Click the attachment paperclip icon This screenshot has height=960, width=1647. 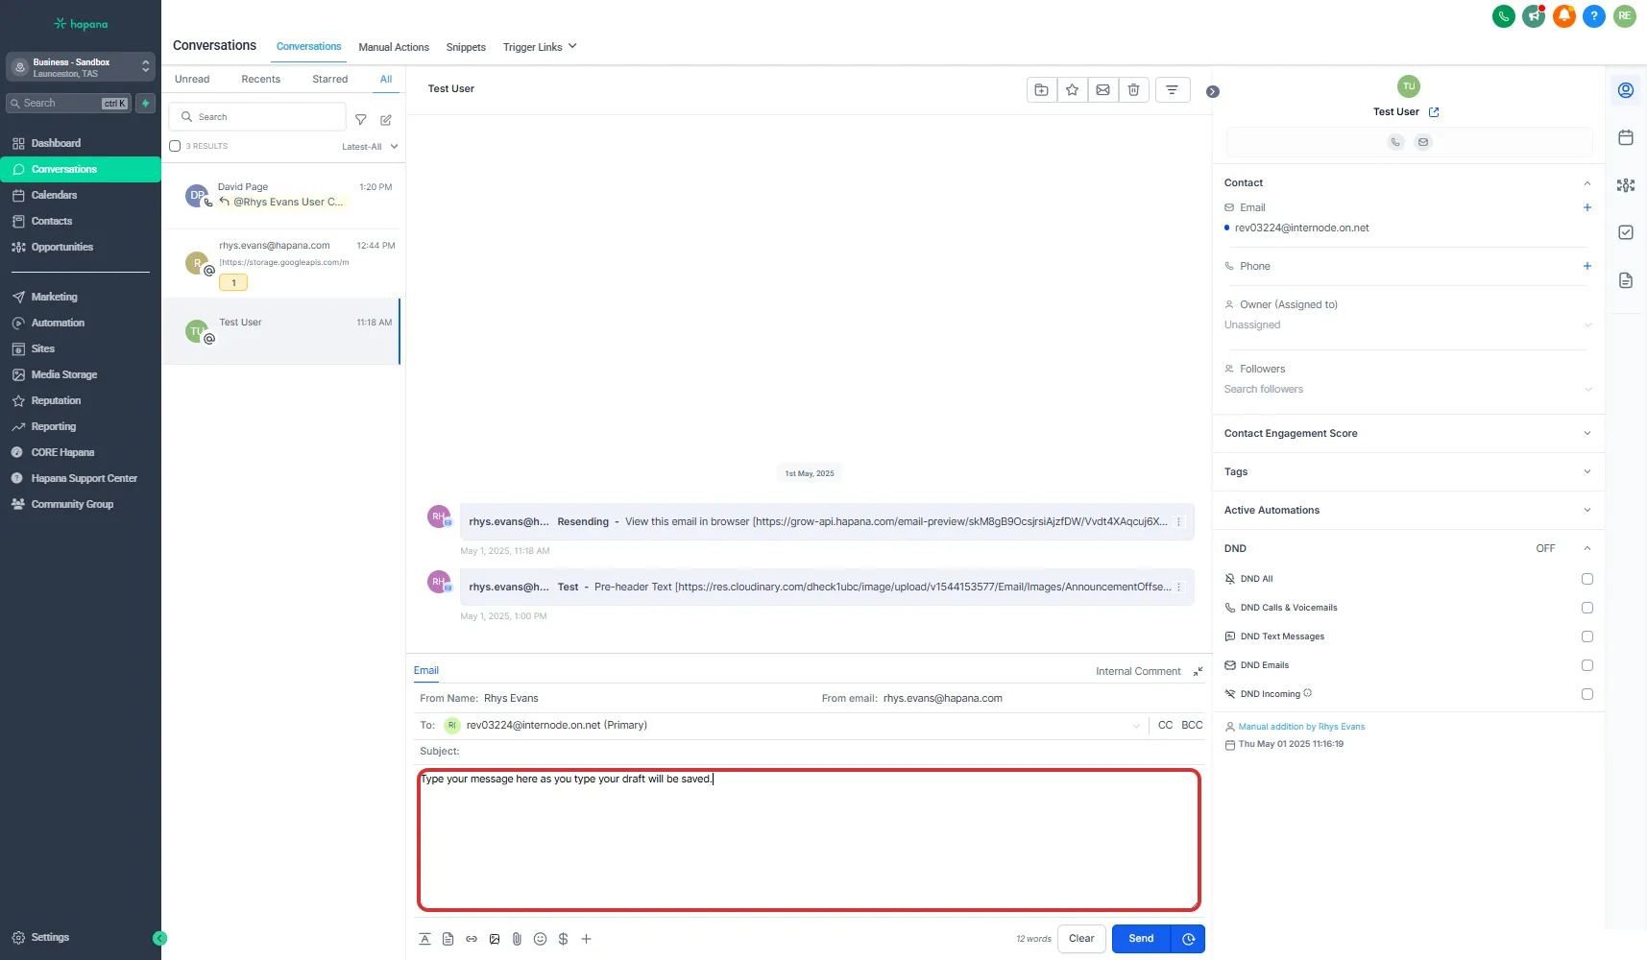tap(517, 939)
